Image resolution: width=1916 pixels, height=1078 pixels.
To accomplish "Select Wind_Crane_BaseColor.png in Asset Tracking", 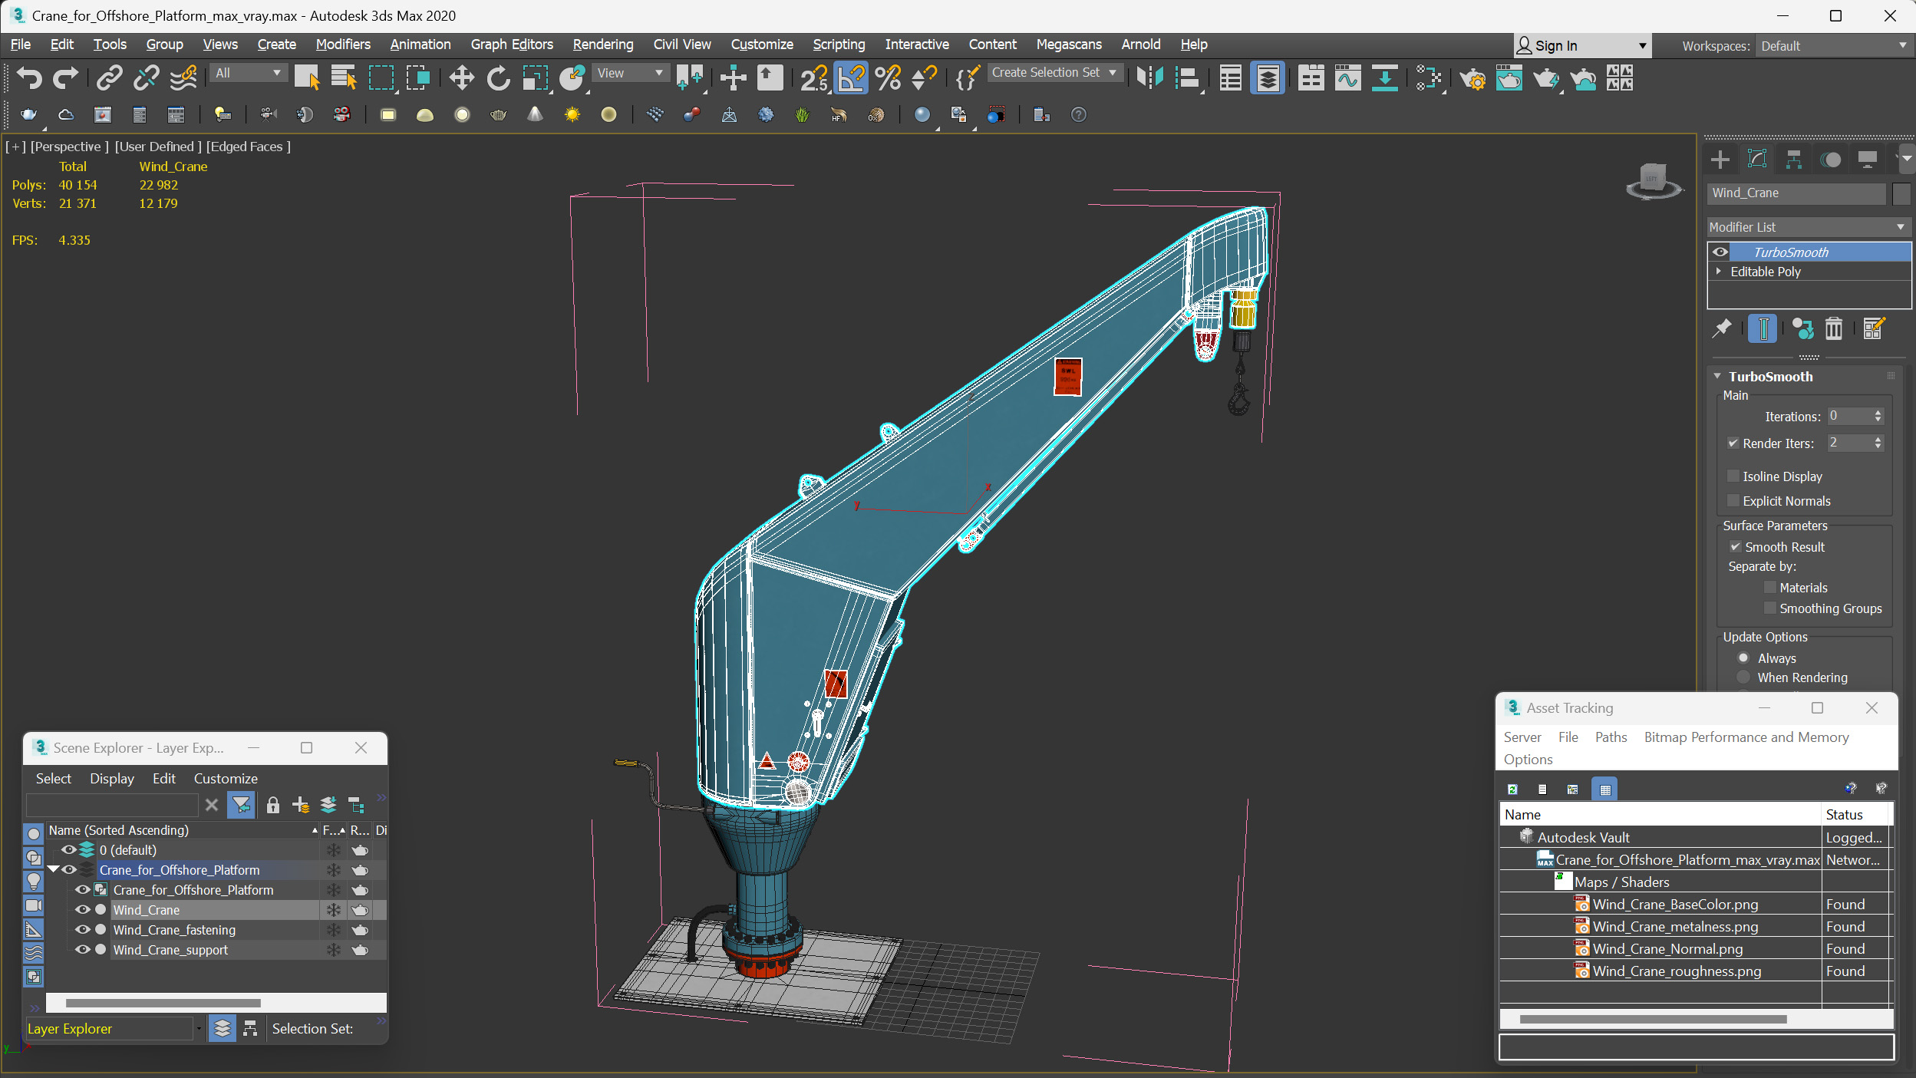I will [1674, 905].
